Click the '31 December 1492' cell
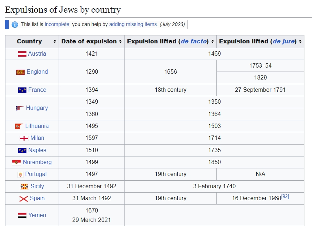Image resolution: width=312 pixels, height=232 pixels. pyautogui.click(x=92, y=186)
